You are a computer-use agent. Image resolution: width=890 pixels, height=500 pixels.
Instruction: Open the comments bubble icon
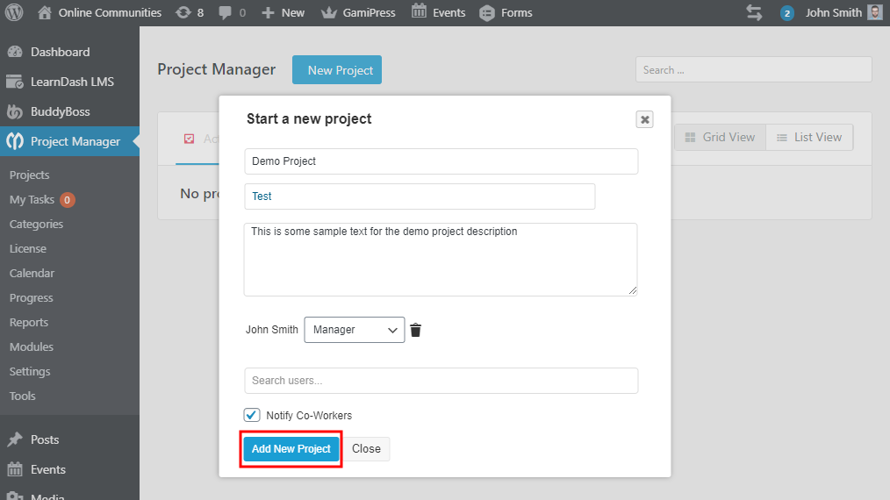pyautogui.click(x=226, y=12)
